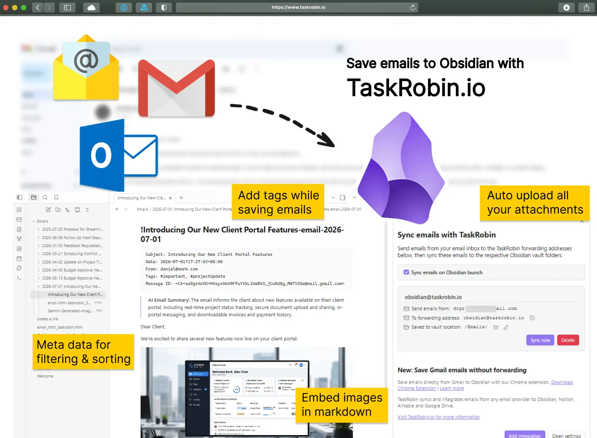The height and width of the screenshot is (438, 597).
Task: Open browser downloads icon
Action: (566, 7)
